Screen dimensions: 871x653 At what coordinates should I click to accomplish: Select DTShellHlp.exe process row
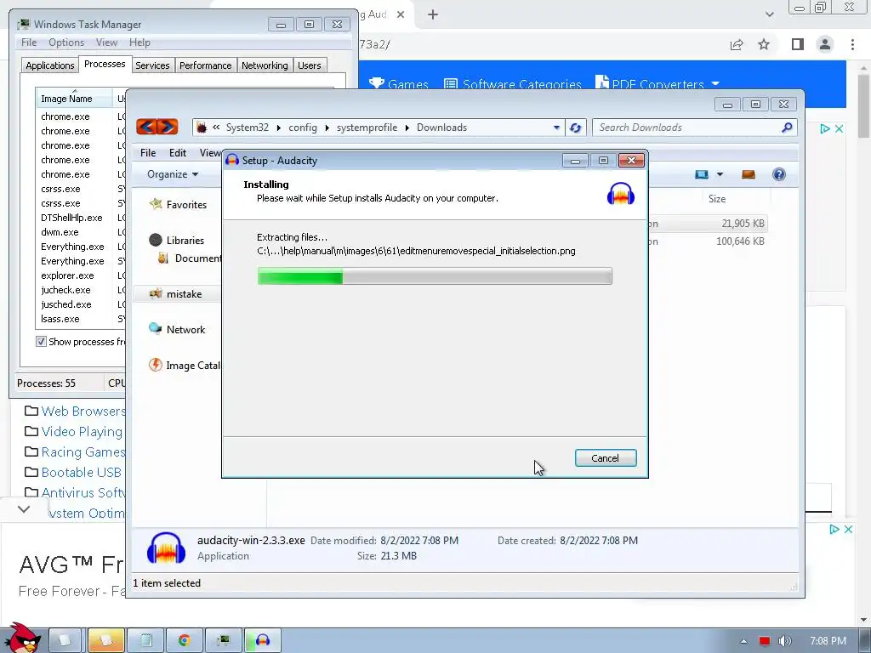click(71, 218)
